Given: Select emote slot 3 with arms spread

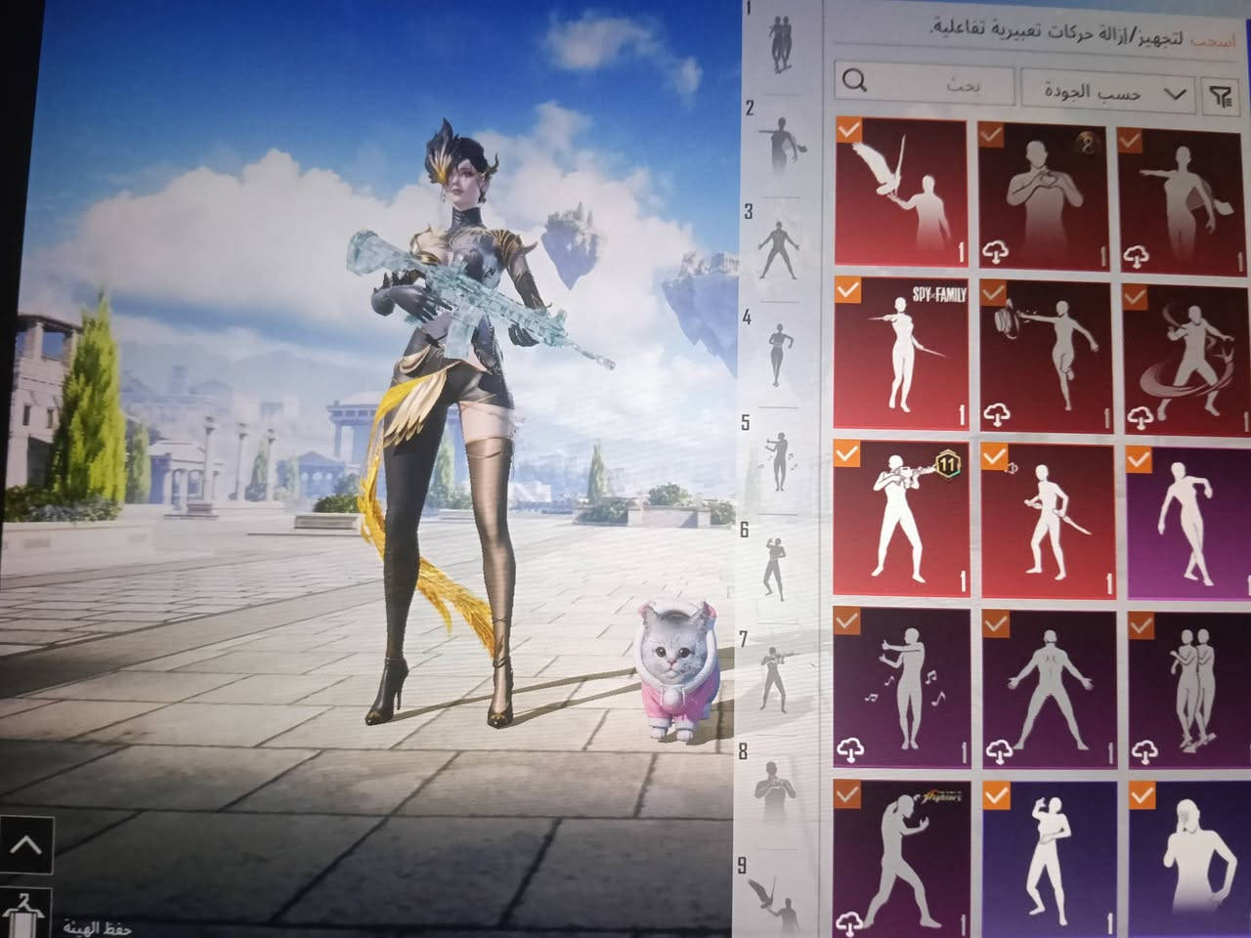Looking at the screenshot, I should pos(778,250).
